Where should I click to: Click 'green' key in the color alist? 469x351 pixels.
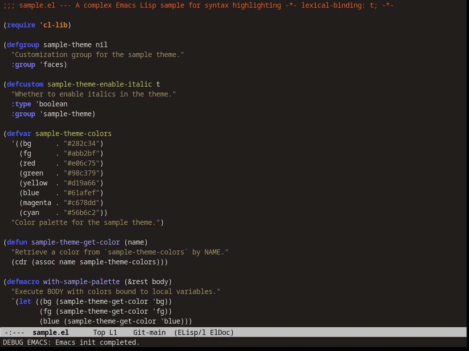click(x=33, y=173)
